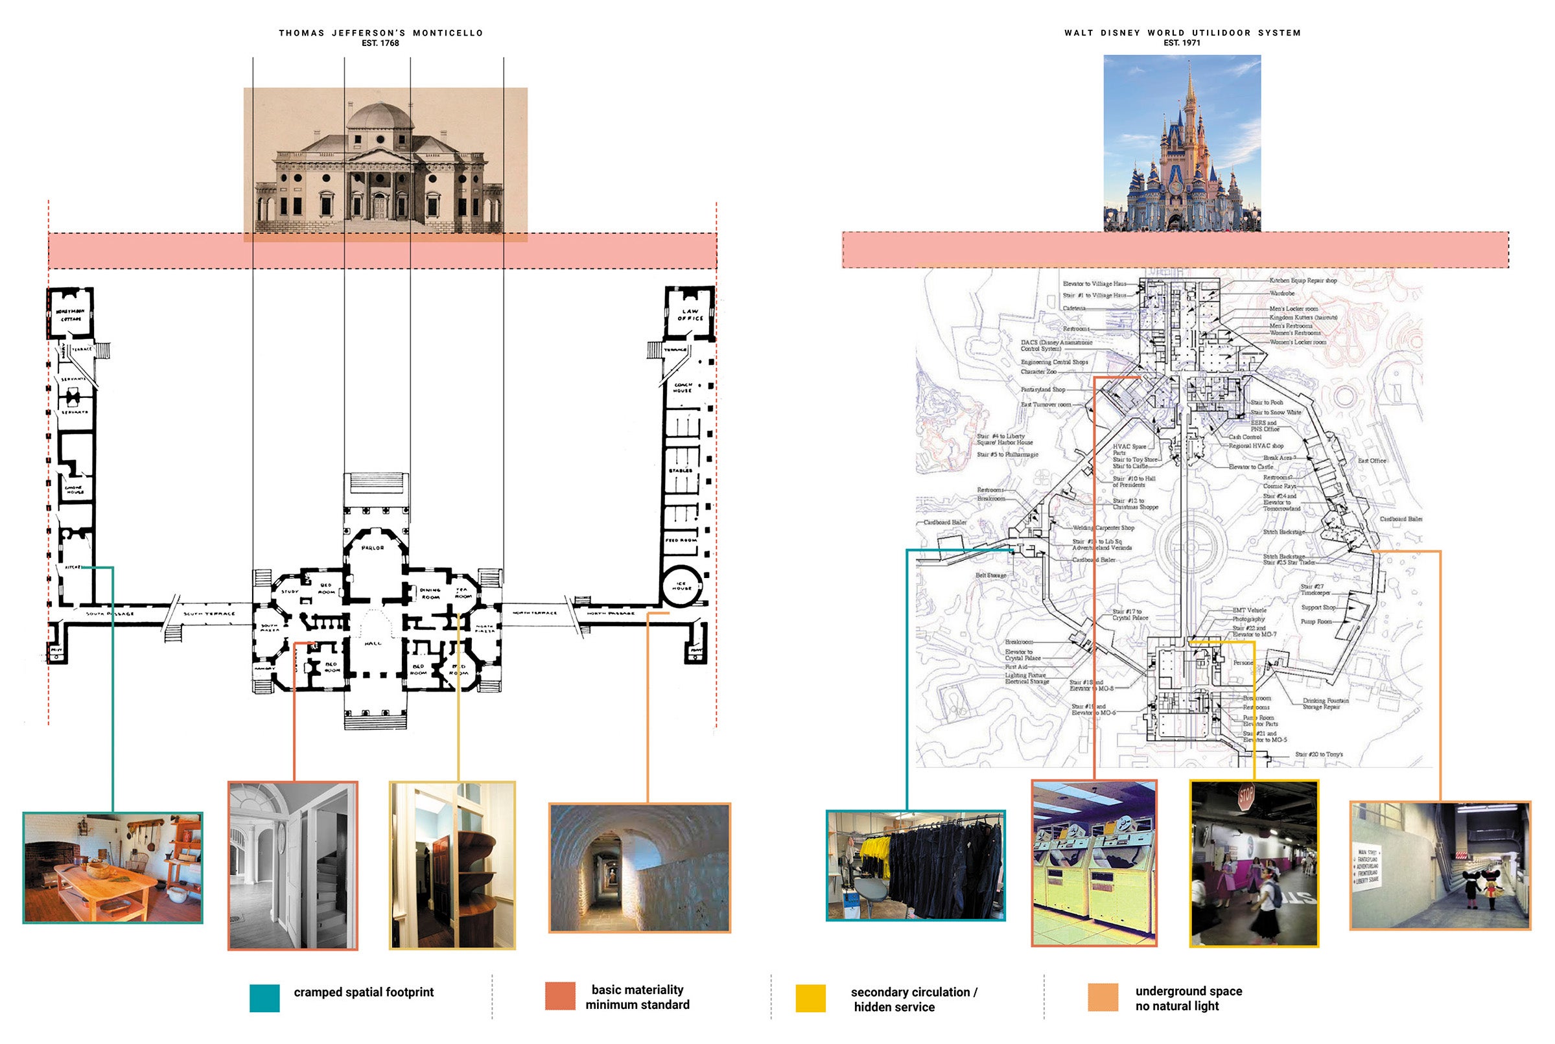This screenshot has height=1044, width=1555.
Task: Click the 'Walt Disney World Utilidoor System' title
Action: [1182, 32]
